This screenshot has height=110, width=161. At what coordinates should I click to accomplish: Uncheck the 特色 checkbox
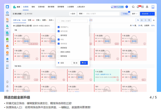tap(58, 39)
